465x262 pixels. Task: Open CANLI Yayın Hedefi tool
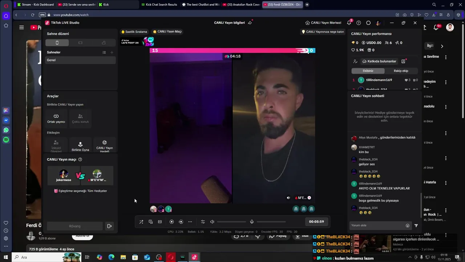point(105,145)
